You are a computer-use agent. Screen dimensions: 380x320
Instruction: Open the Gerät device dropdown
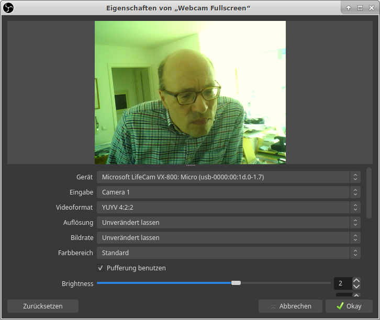click(229, 177)
